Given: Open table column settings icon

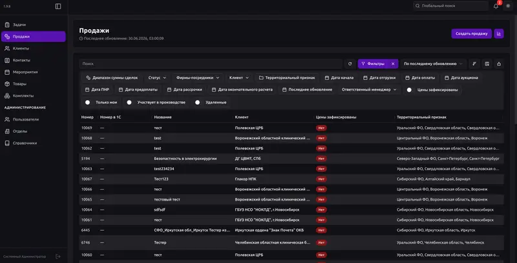Looking at the screenshot, I should pos(487,64).
